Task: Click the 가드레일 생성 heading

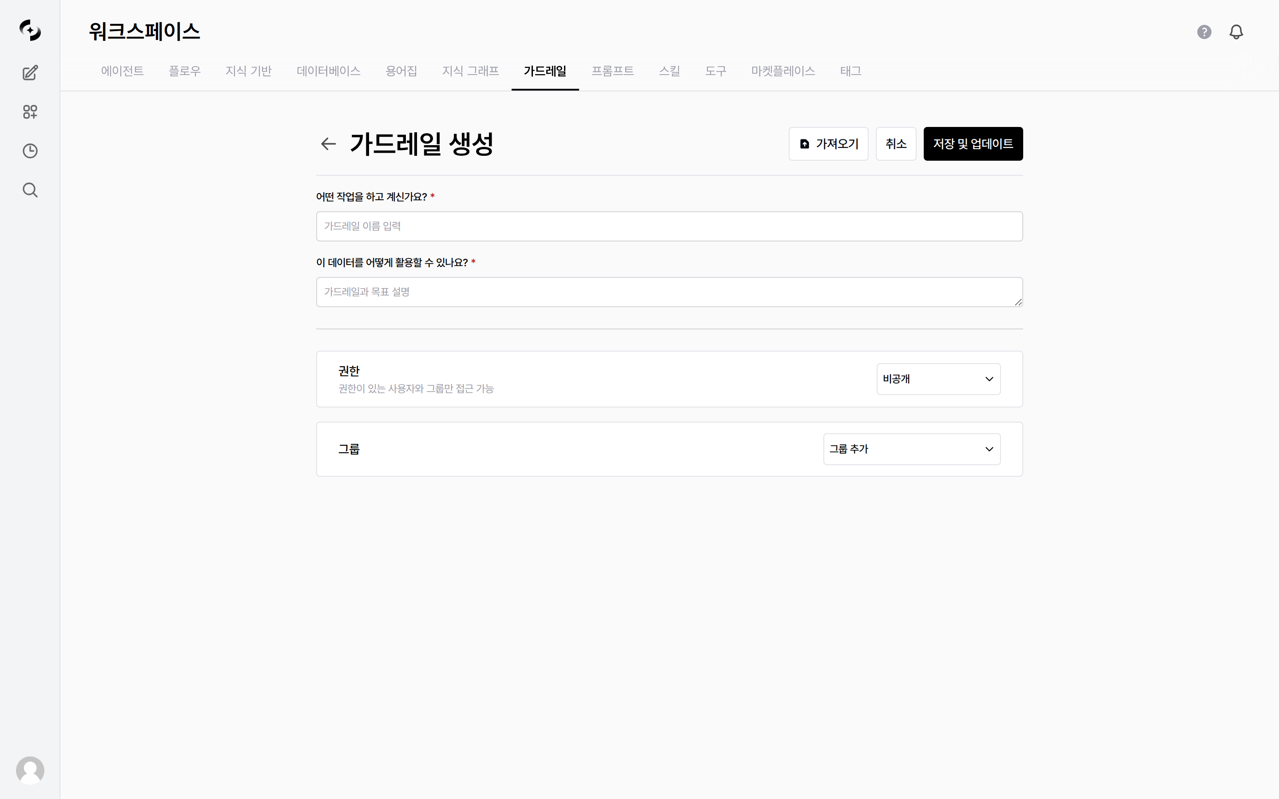Action: 421,144
